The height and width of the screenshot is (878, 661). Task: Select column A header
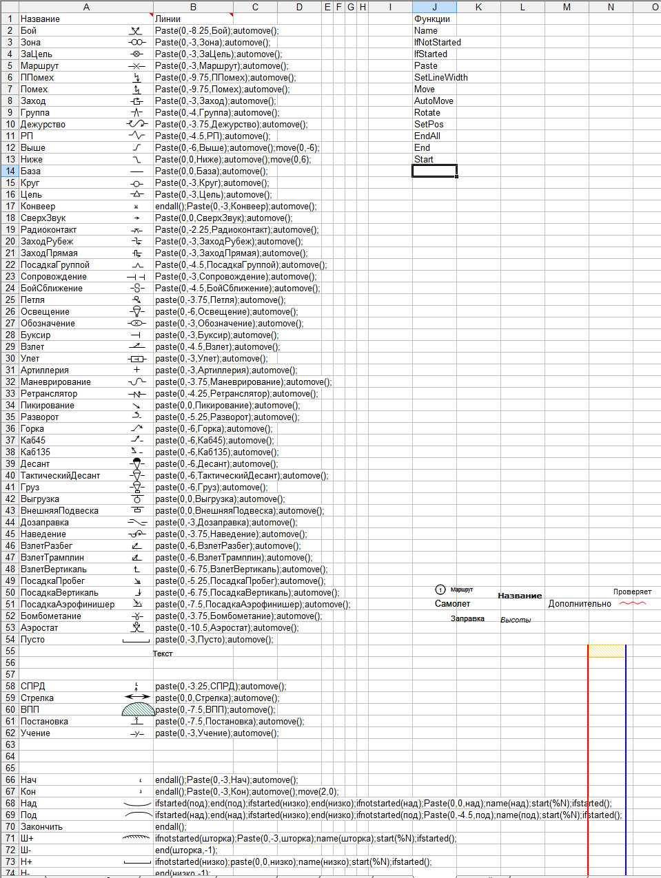[86, 6]
